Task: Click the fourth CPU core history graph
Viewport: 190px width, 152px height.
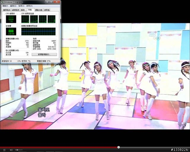Action: (x=51, y=19)
